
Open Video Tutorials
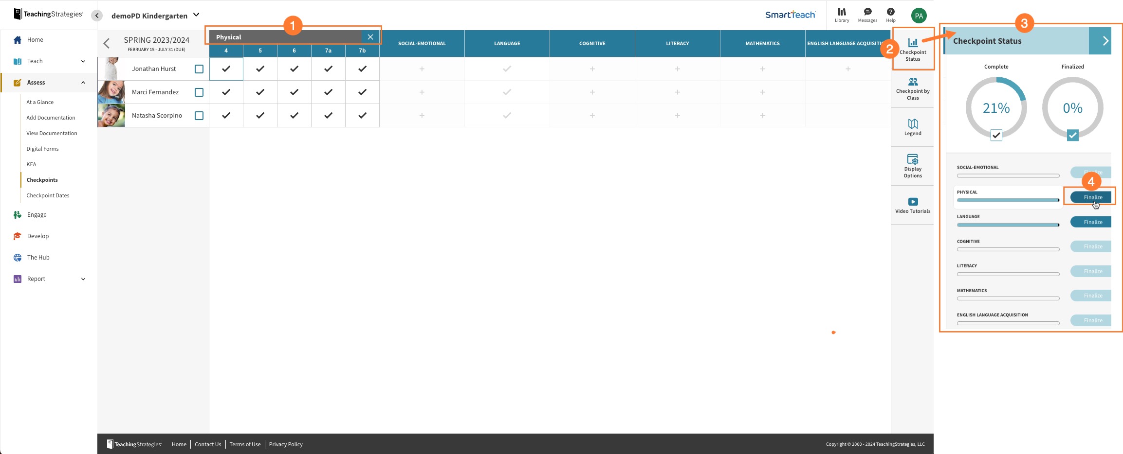913,204
